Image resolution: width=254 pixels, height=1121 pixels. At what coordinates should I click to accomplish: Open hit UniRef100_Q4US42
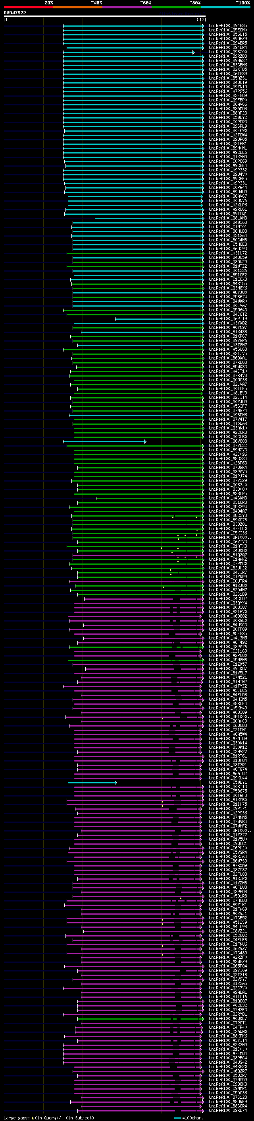click(228, 1062)
